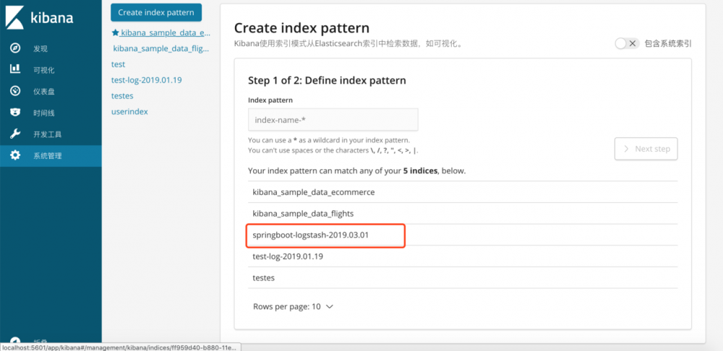The width and height of the screenshot is (723, 351).
Task: Open the testes index pattern in sidebar
Action: 122,96
